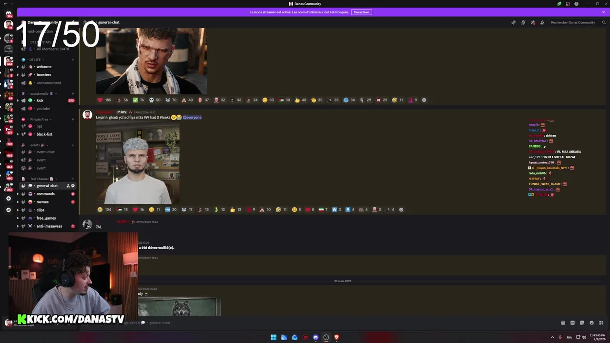Open OBS Studio from the taskbar
Viewport: 610px width, 343px height.
(326, 337)
